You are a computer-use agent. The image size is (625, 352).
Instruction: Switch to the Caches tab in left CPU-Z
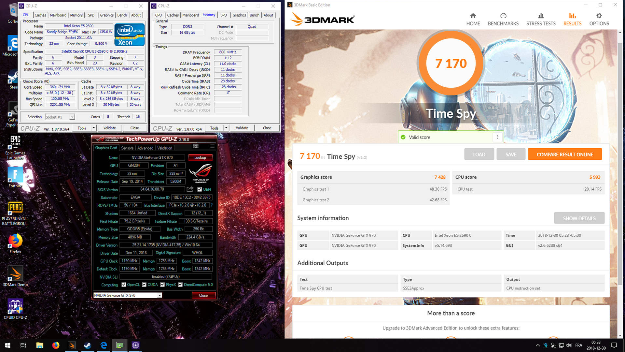(x=40, y=15)
